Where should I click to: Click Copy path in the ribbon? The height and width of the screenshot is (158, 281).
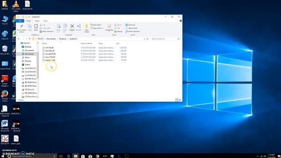pos(45,28)
